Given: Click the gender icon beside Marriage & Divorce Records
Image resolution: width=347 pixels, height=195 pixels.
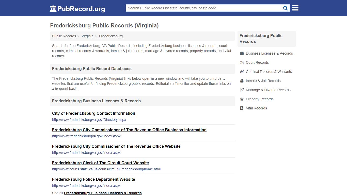Looking at the screenshot, I should click(242, 90).
